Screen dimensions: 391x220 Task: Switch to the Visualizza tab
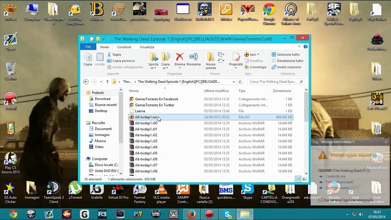click(147, 47)
